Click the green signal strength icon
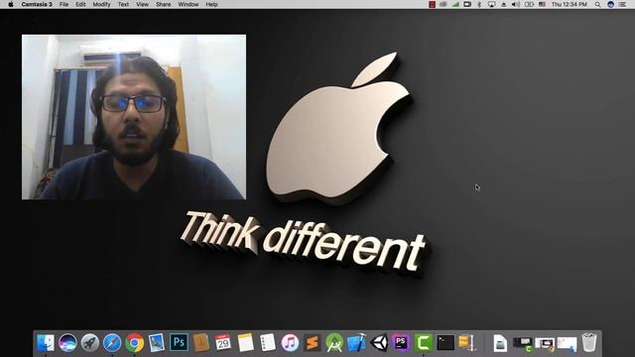The height and width of the screenshot is (357, 635). click(455, 4)
